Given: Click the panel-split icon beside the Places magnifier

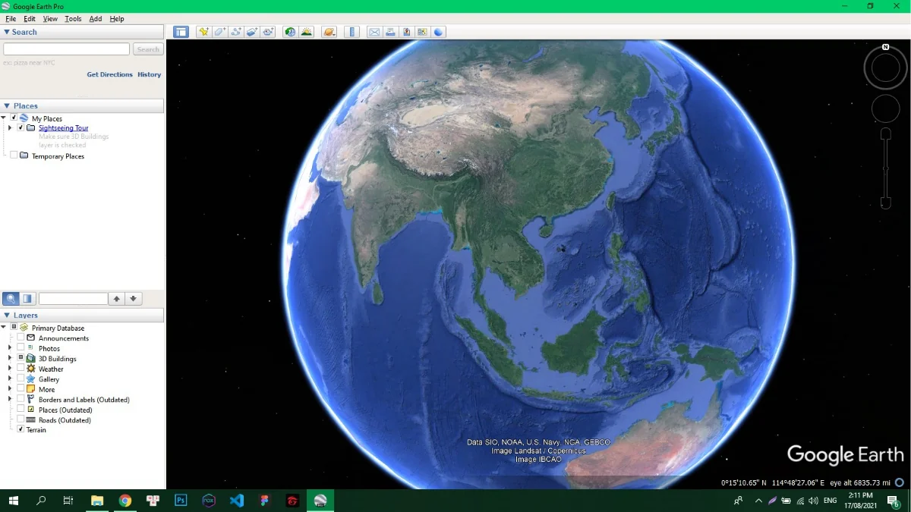Looking at the screenshot, I should (28, 299).
